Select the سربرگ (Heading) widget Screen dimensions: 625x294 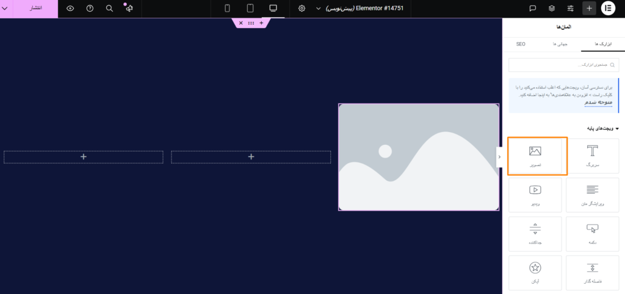[x=592, y=156]
